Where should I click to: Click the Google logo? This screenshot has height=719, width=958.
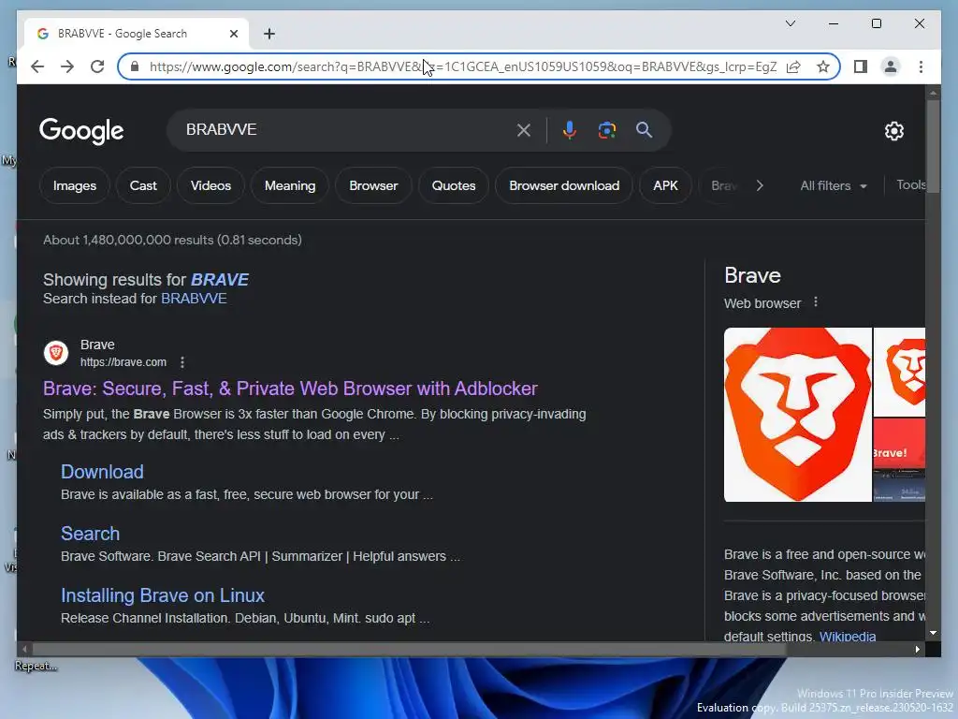(x=81, y=131)
